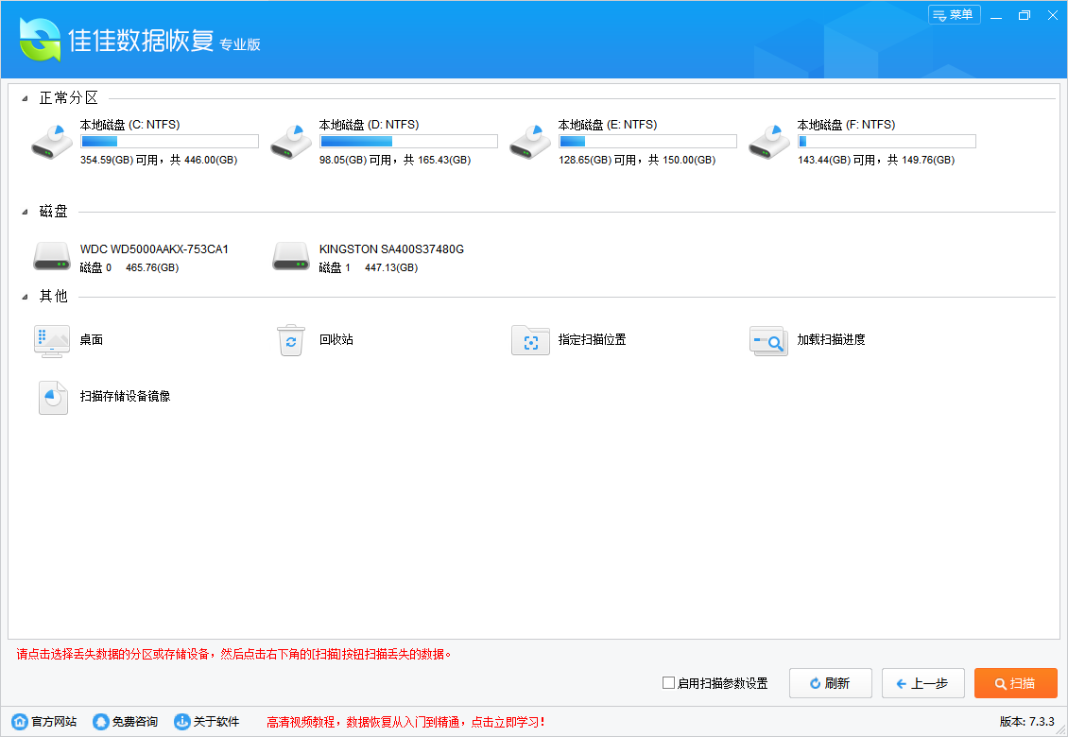The height and width of the screenshot is (737, 1068).
Task: Select the KINGSTON SA400S37480G disk icon
Action: coord(290,256)
